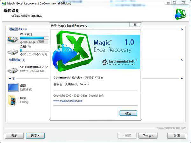Click the 确定 button
This screenshot has height=143, width=191.
click(x=128, y=113)
